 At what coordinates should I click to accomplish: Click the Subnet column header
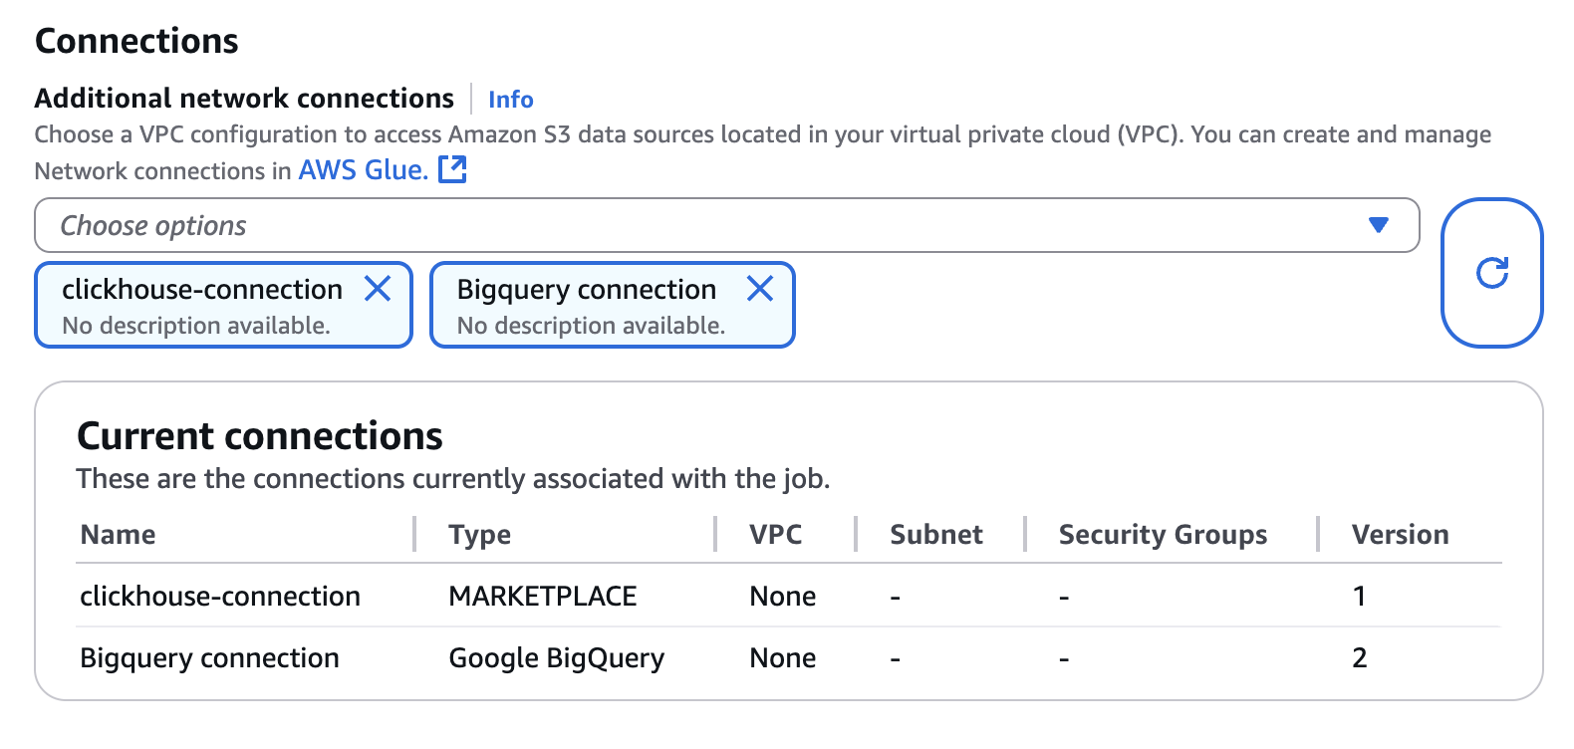[x=935, y=535]
